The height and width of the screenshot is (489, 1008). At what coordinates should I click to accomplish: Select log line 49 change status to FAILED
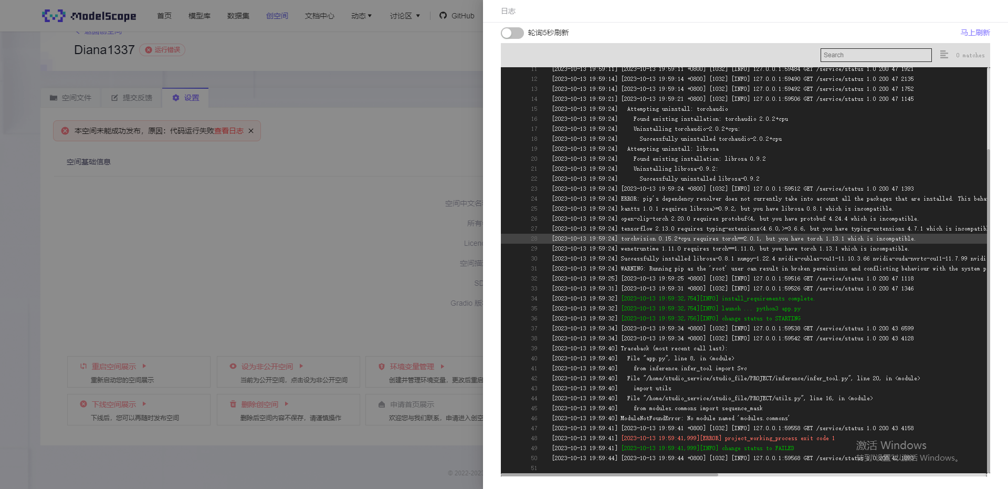point(707,449)
